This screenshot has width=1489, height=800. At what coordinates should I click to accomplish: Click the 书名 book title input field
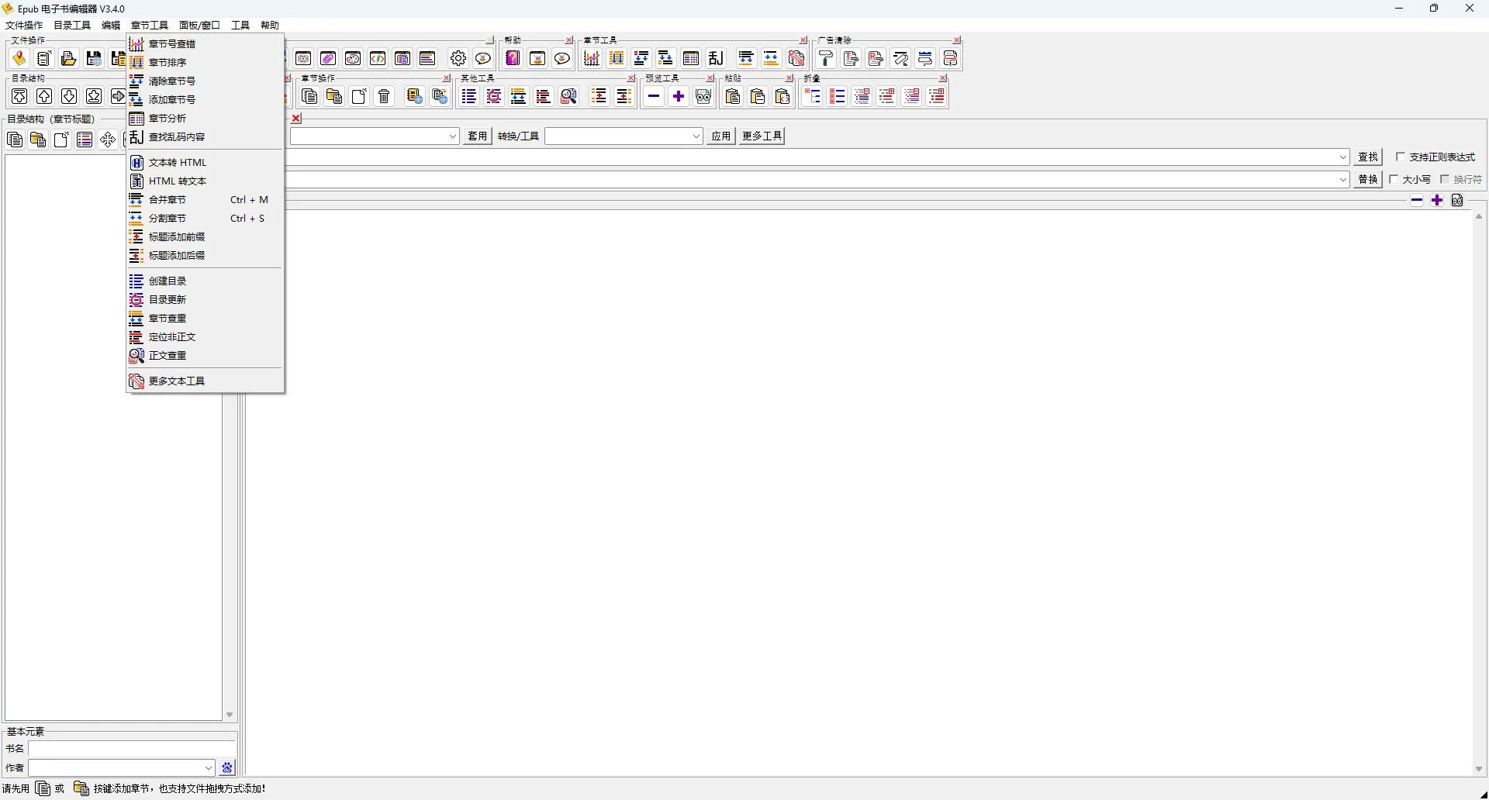(132, 749)
